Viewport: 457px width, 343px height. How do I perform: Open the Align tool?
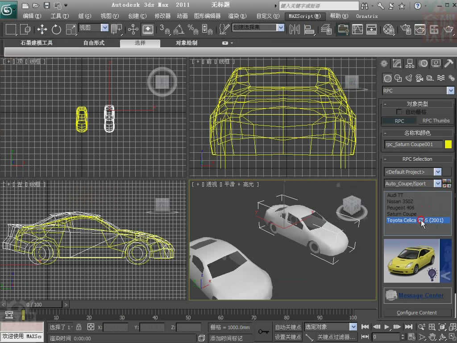[309, 29]
